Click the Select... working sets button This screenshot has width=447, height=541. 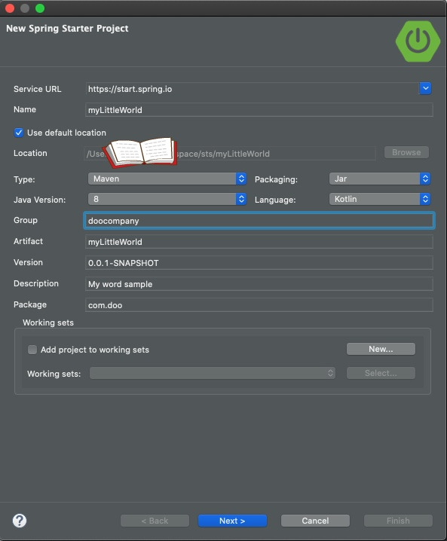click(x=381, y=373)
